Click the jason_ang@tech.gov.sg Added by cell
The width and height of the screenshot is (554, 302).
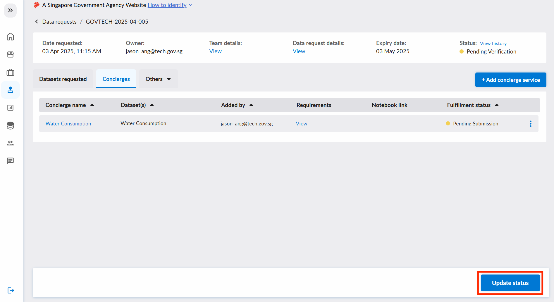(247, 124)
